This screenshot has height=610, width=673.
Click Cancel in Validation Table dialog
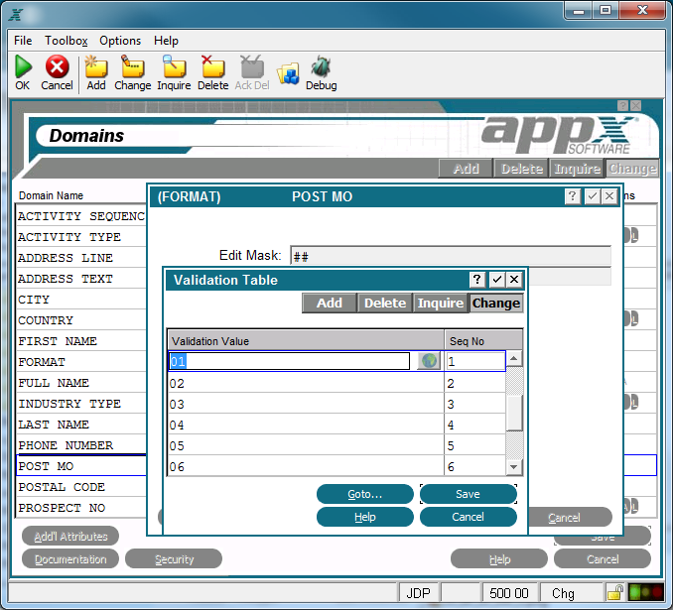[x=468, y=517]
